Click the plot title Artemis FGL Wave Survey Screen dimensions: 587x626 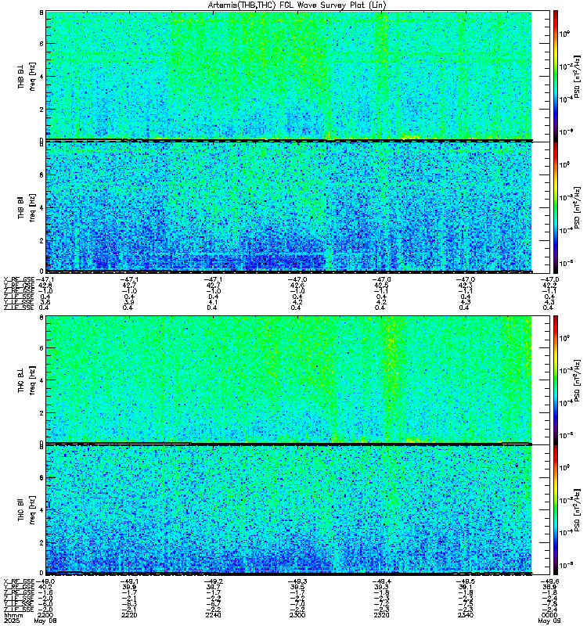[x=297, y=5]
